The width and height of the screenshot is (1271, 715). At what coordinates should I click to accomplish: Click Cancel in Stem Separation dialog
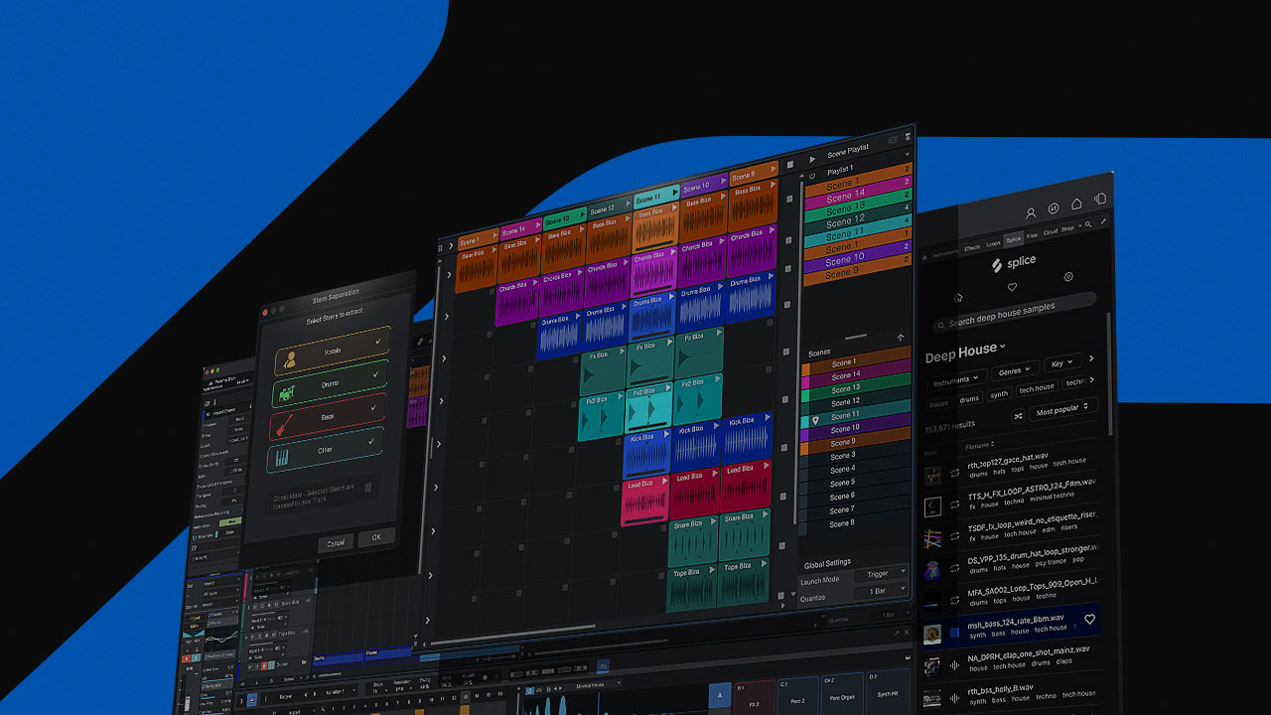click(336, 542)
